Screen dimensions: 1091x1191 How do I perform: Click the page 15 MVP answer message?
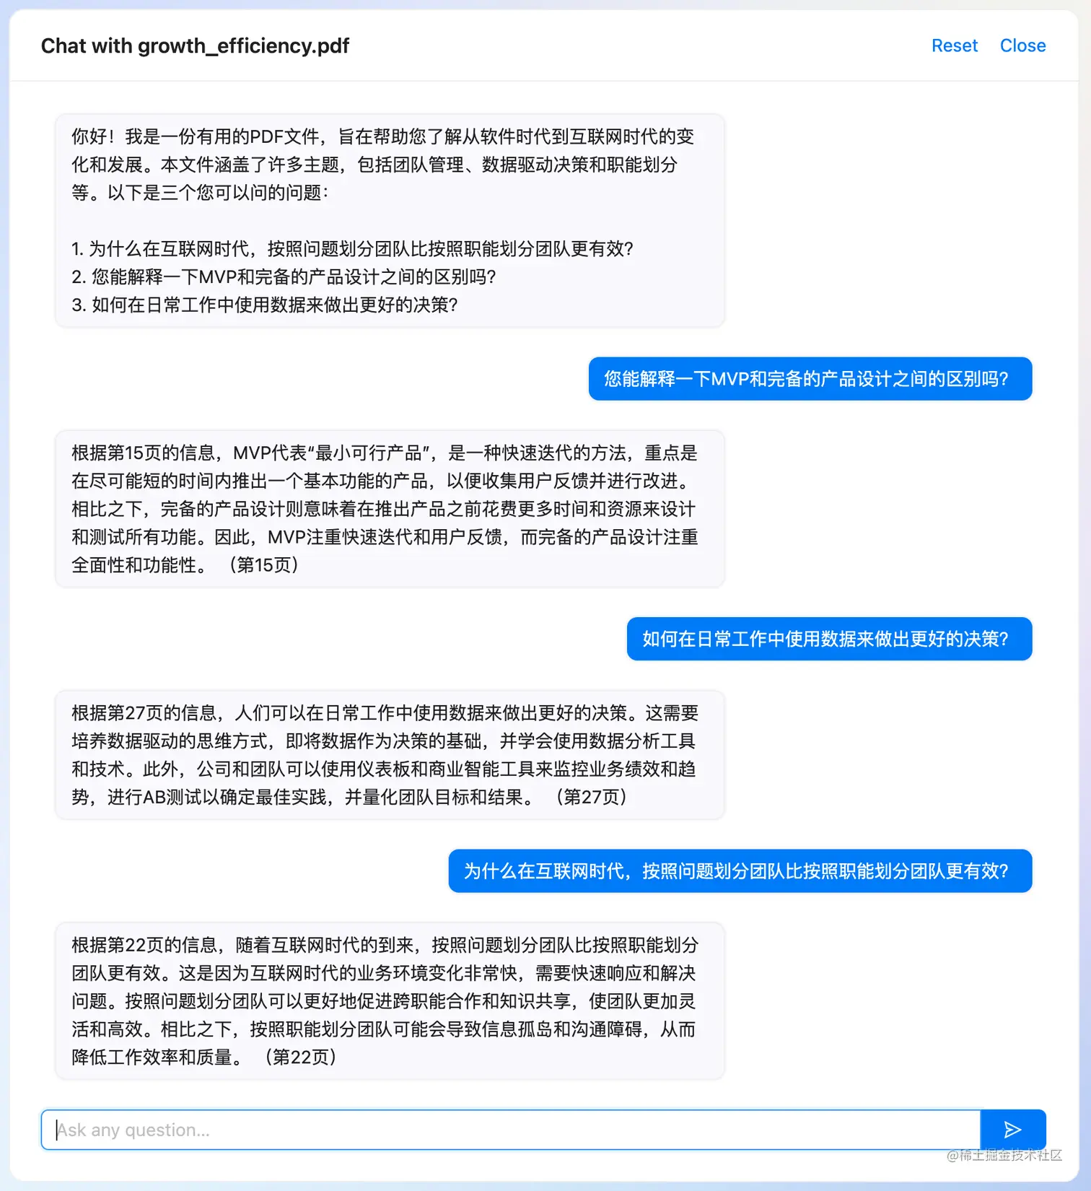(390, 509)
